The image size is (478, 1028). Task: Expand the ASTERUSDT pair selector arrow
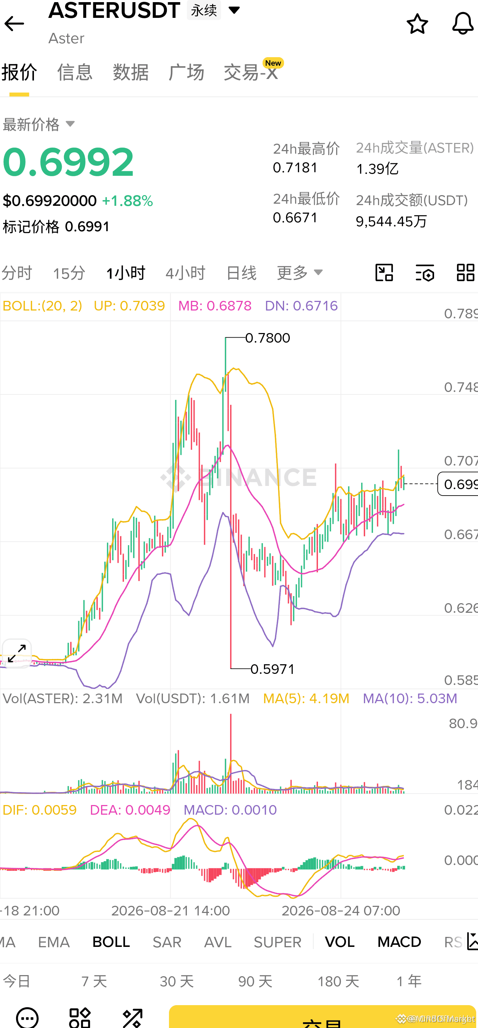(234, 10)
